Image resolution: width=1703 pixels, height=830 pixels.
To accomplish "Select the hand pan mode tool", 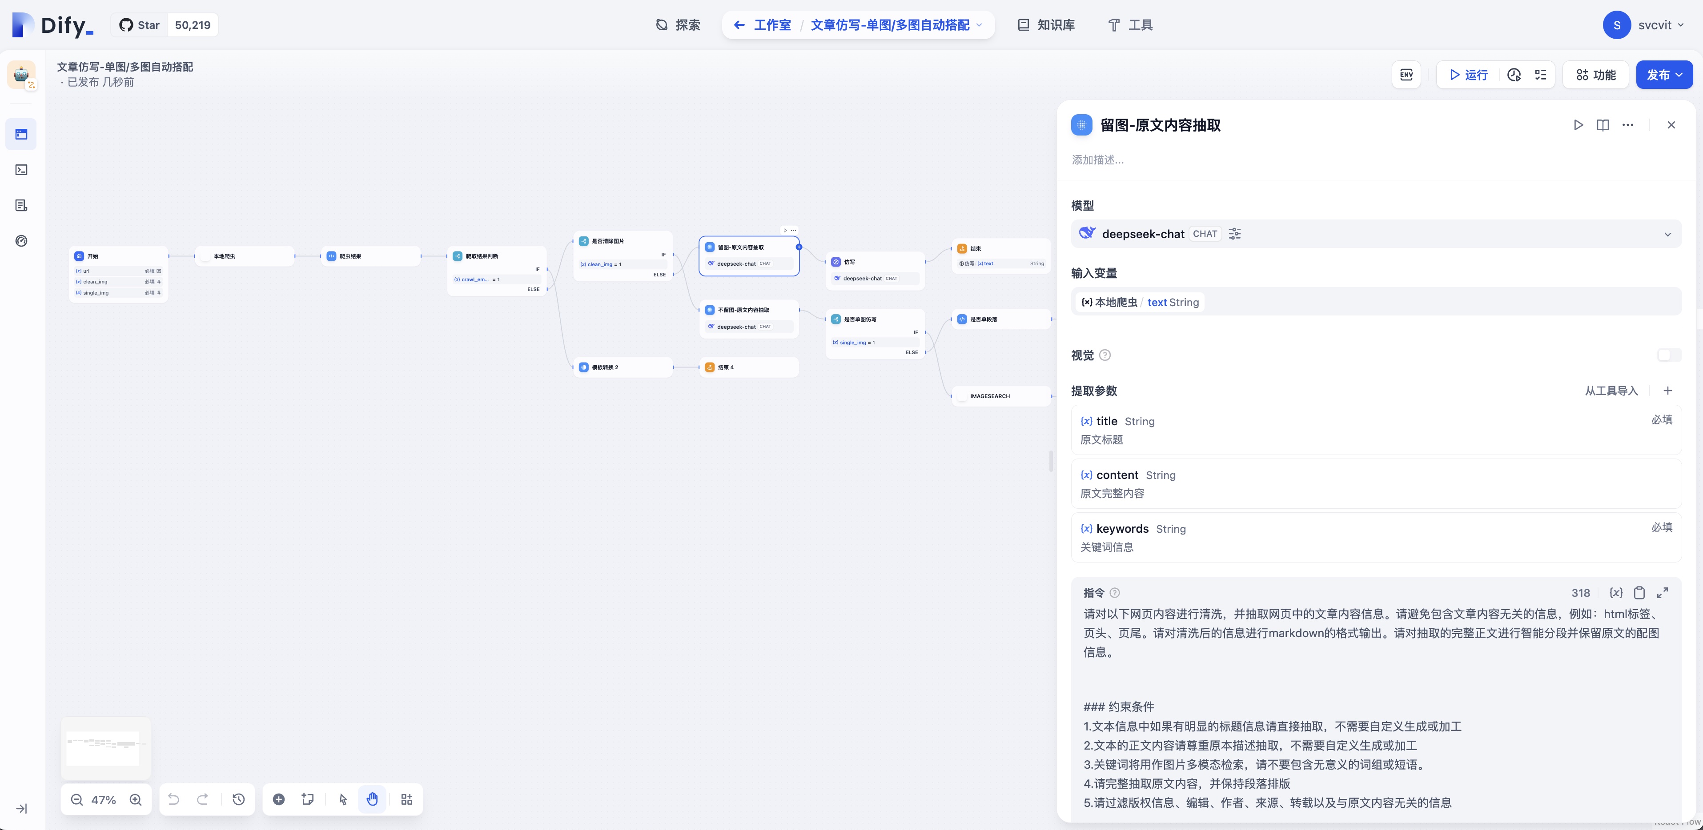I will point(372,799).
